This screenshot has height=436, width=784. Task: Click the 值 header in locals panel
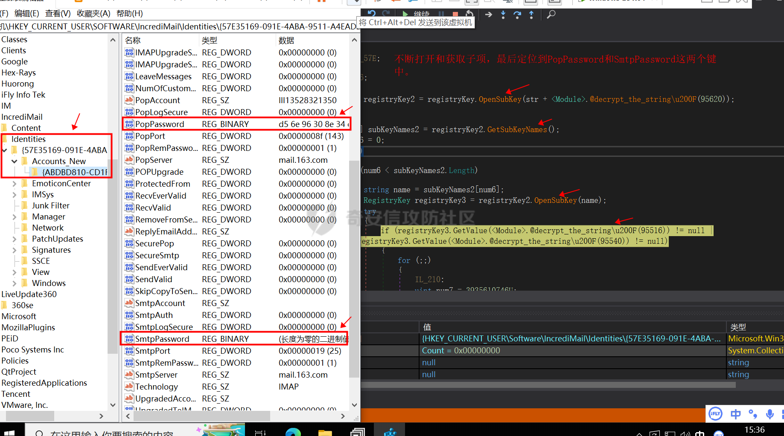[572, 327]
